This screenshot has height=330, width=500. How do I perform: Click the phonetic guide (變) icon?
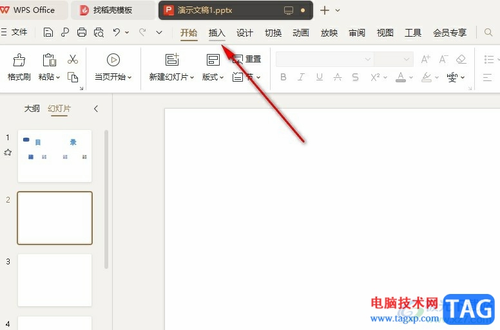click(452, 77)
